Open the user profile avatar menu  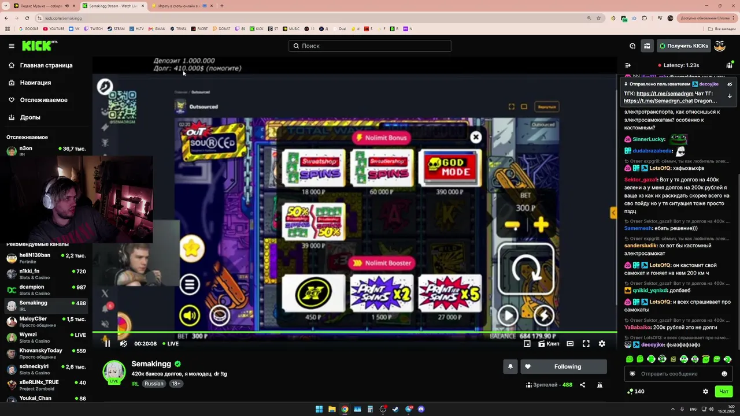720,46
